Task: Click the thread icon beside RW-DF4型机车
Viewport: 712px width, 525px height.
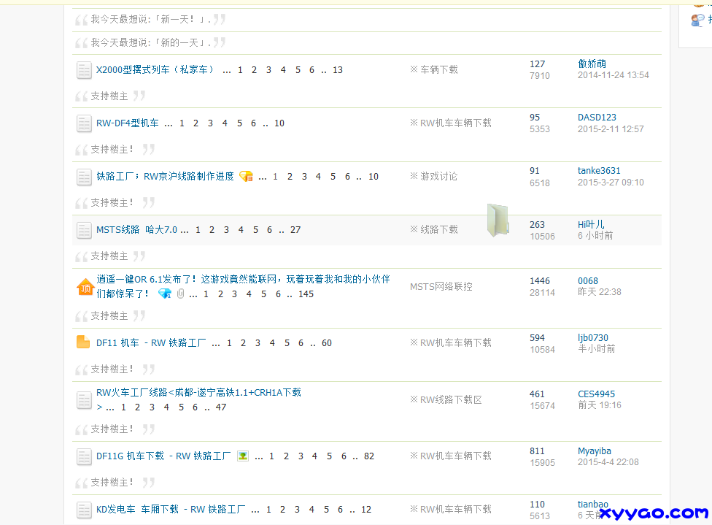Action: [82, 123]
